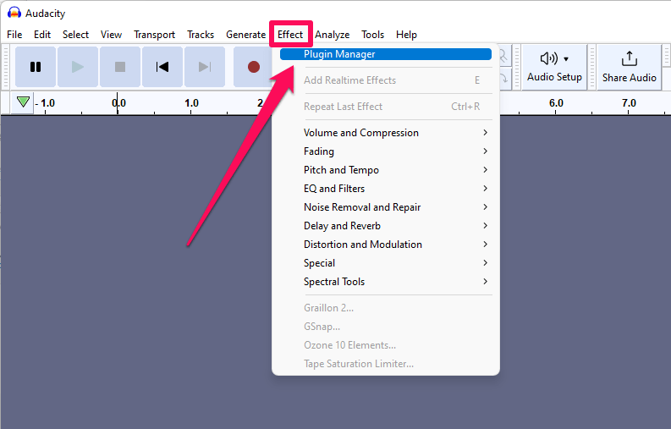This screenshot has width=671, height=429.
Task: Expand Delay and Reverb submenu
Action: click(x=386, y=226)
